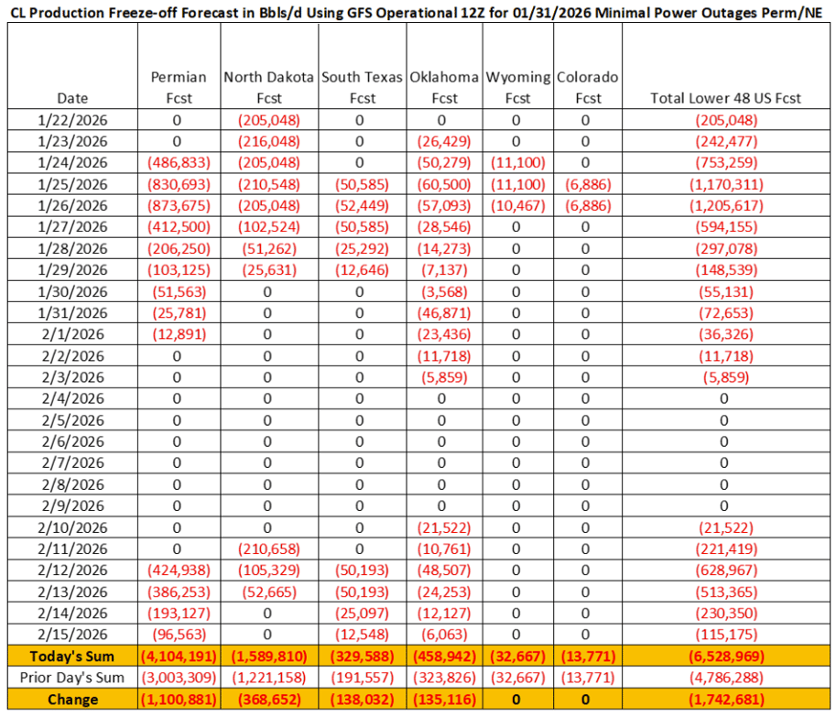The image size is (836, 717).
Task: Select the North Dakota Fcst column header
Action: 269,88
